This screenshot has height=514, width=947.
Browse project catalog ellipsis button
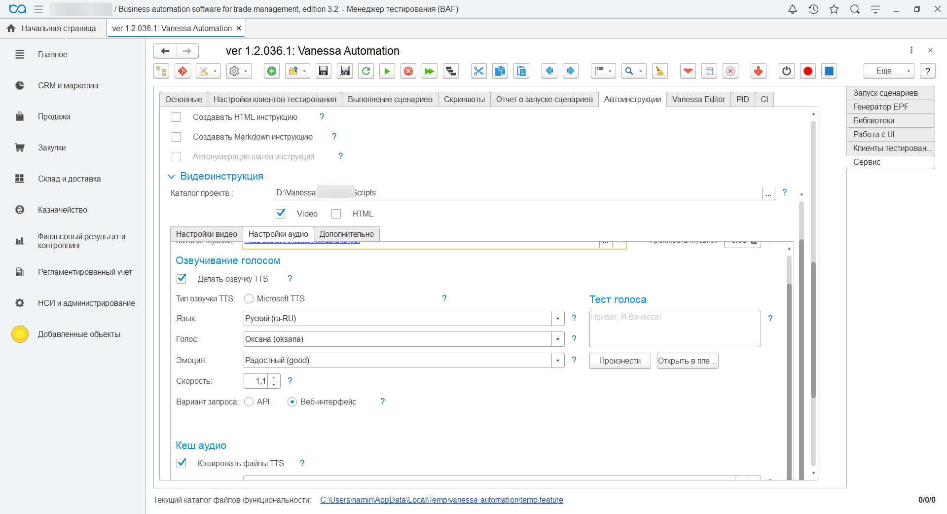point(768,193)
